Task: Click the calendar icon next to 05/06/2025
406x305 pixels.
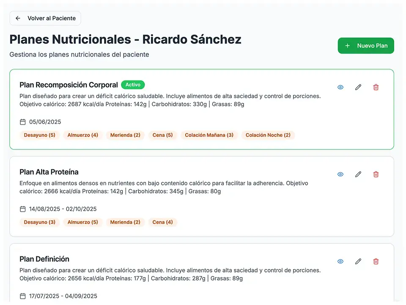Action: pos(22,121)
